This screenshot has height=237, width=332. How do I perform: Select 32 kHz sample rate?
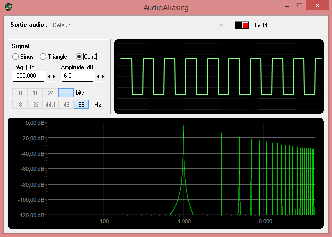pos(36,104)
